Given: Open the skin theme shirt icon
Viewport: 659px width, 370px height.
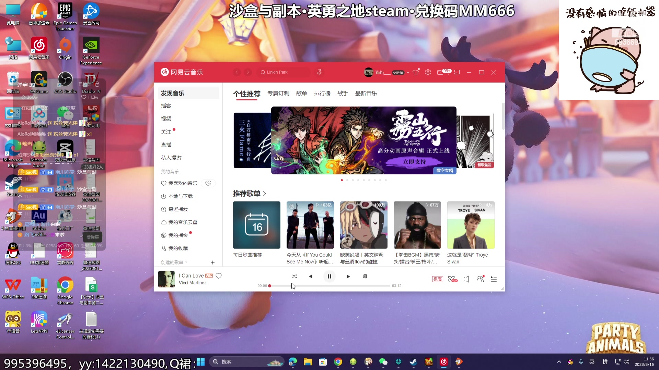Looking at the screenshot, I should 416,72.
